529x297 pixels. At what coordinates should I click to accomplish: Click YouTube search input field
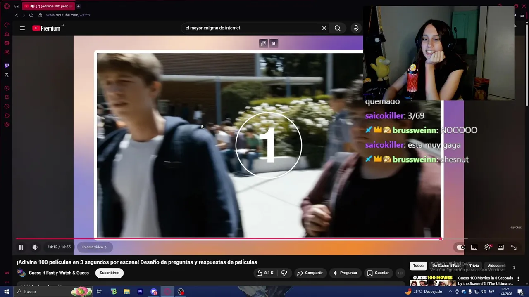(x=252, y=28)
